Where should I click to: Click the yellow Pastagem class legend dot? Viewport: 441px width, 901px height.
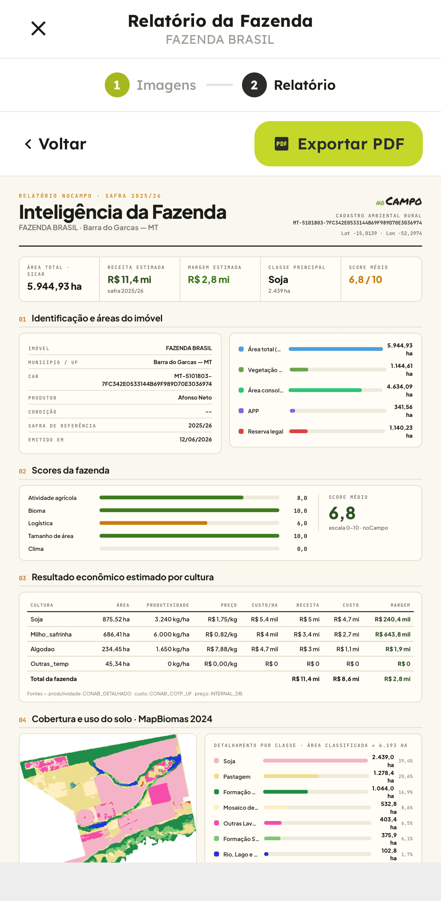click(x=216, y=776)
